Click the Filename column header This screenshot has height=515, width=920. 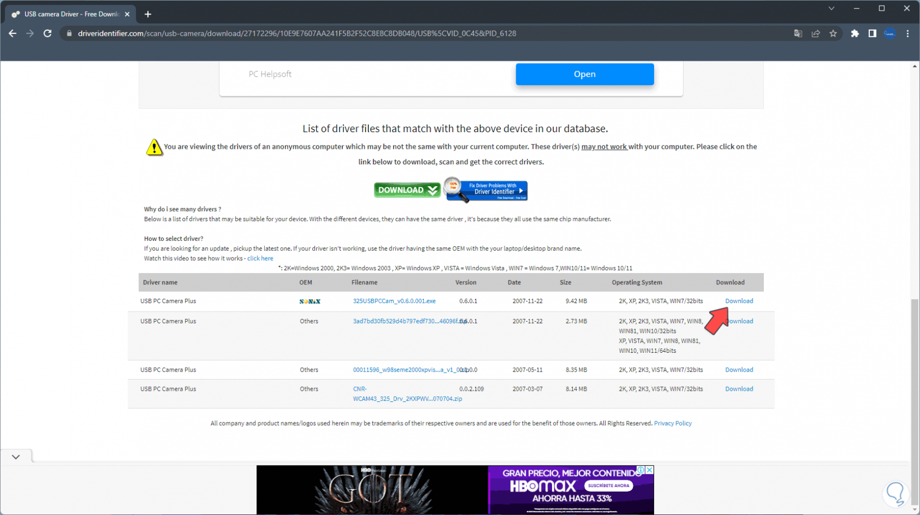pyautogui.click(x=365, y=283)
